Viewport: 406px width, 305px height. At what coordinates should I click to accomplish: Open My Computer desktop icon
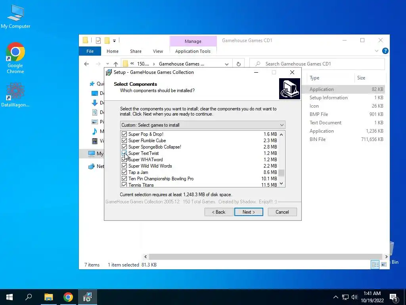[15, 17]
